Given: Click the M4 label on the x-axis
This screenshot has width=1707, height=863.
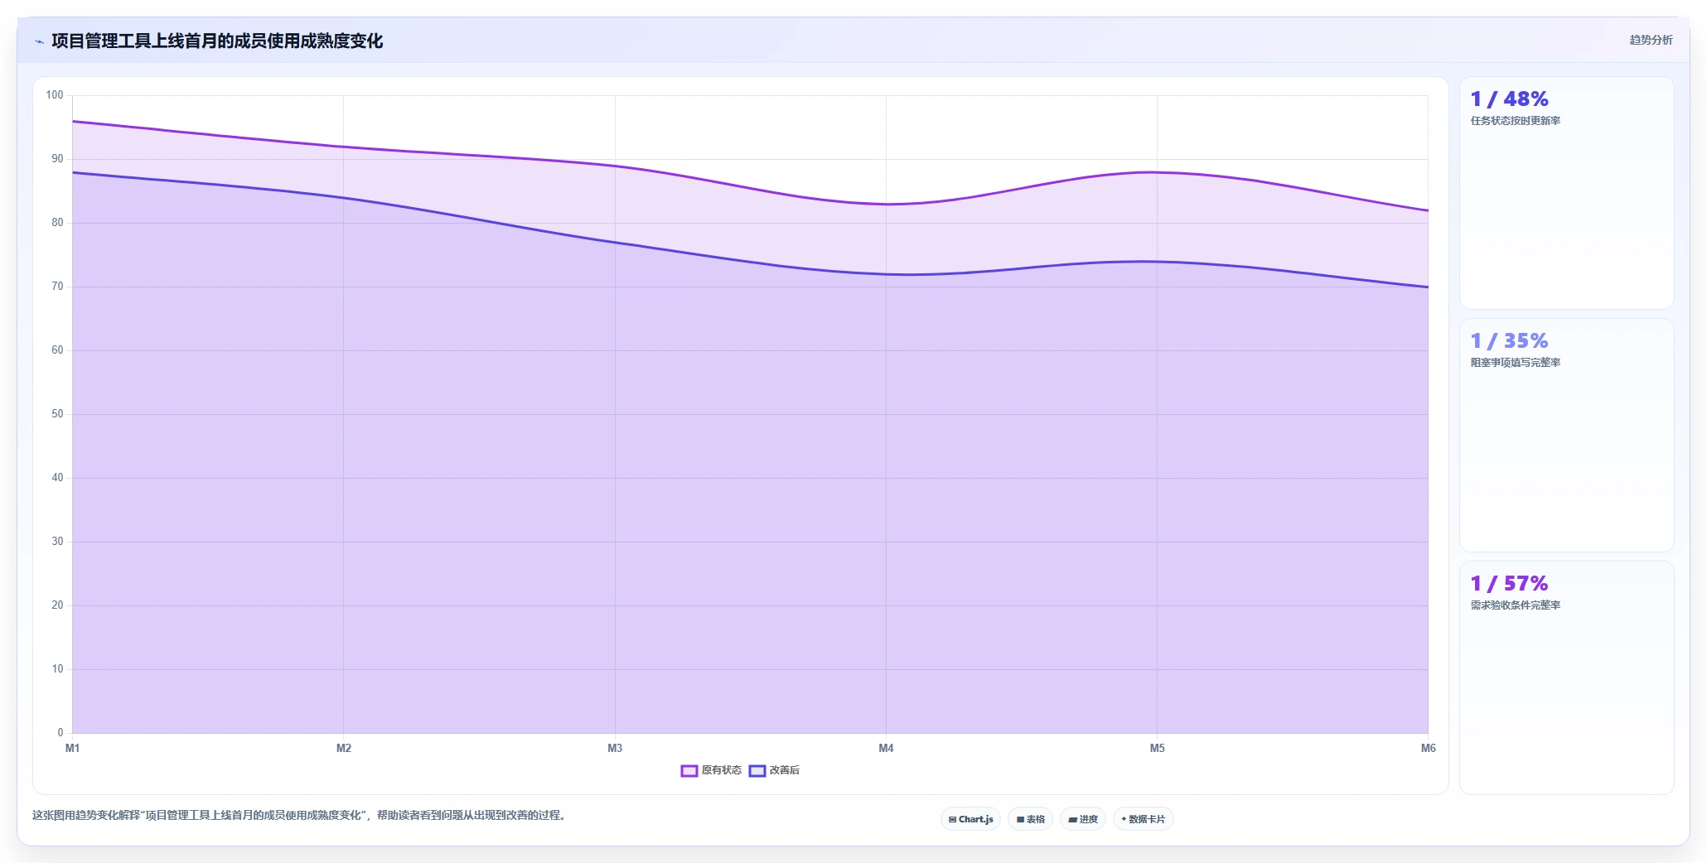Looking at the screenshot, I should (x=886, y=749).
